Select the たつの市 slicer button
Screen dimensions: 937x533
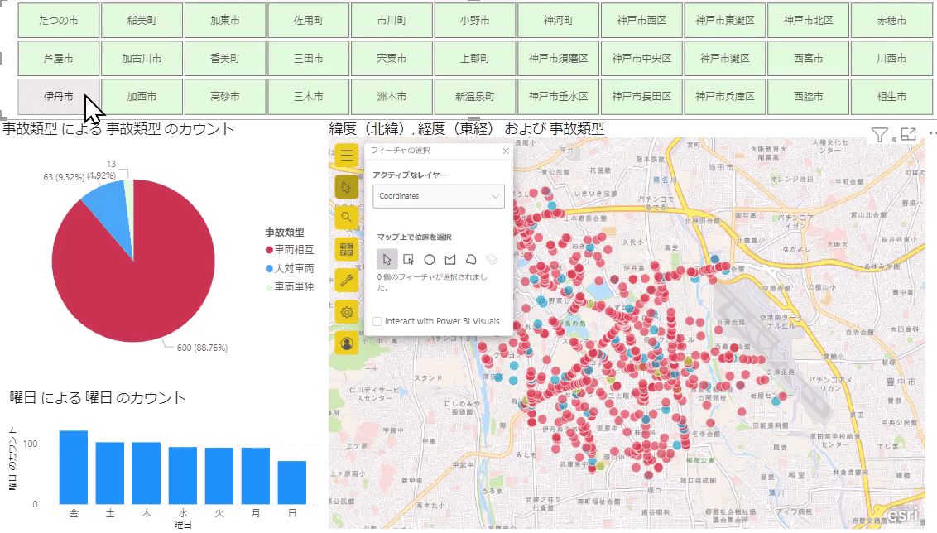coord(59,21)
